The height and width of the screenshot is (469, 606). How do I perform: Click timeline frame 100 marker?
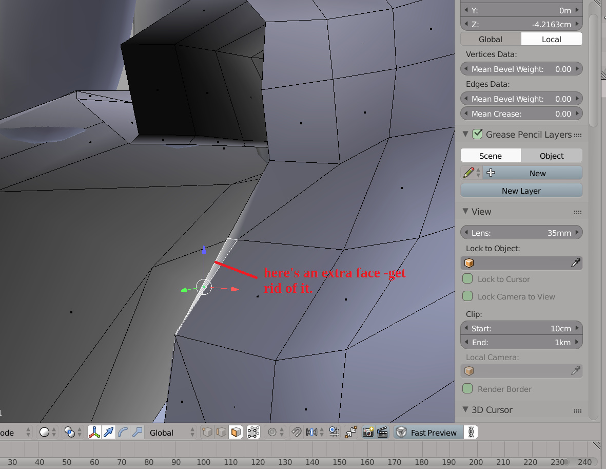203,462
